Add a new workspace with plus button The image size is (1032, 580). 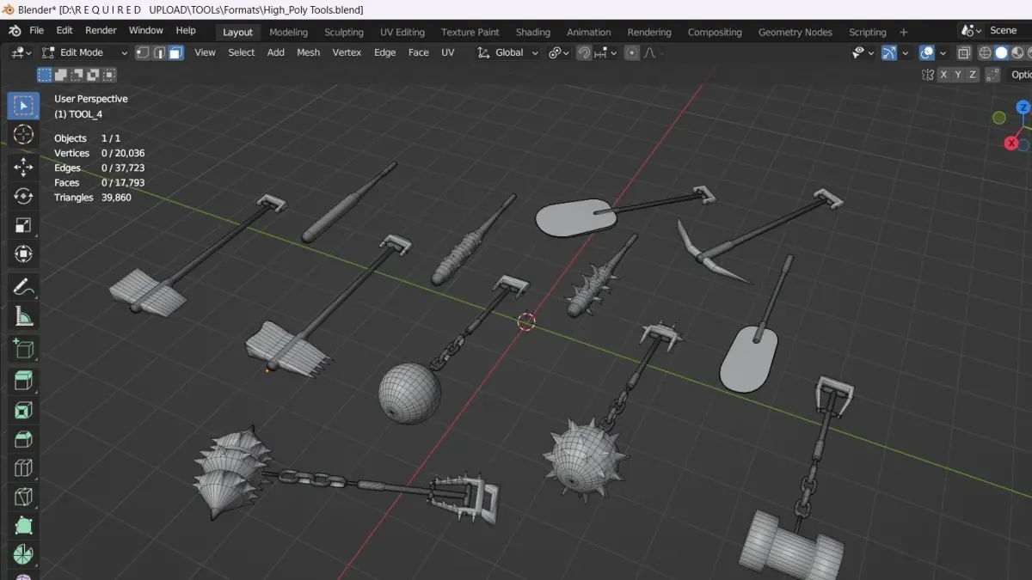coord(903,32)
